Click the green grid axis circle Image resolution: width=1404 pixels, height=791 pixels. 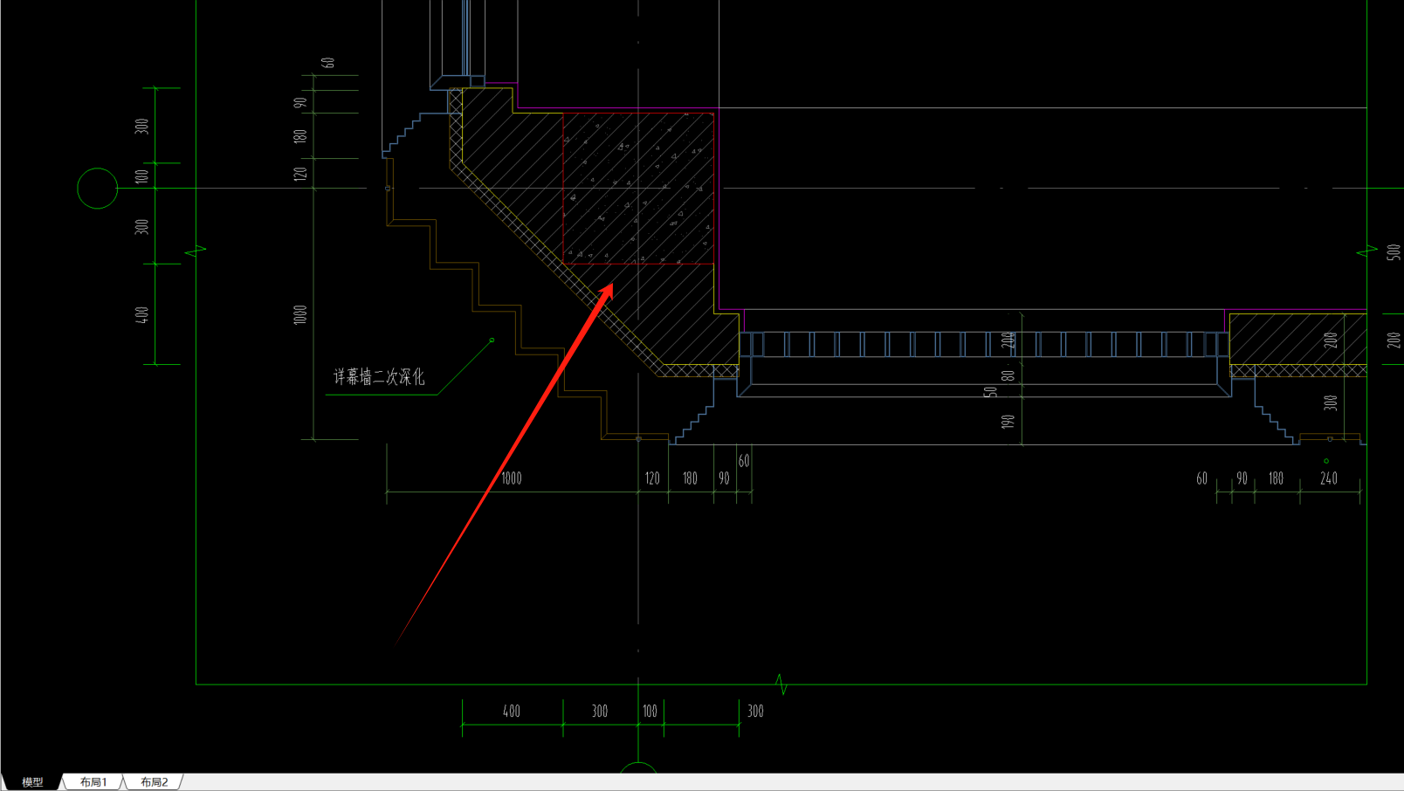click(x=97, y=188)
